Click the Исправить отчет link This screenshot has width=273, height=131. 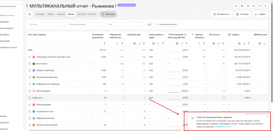click(223, 127)
